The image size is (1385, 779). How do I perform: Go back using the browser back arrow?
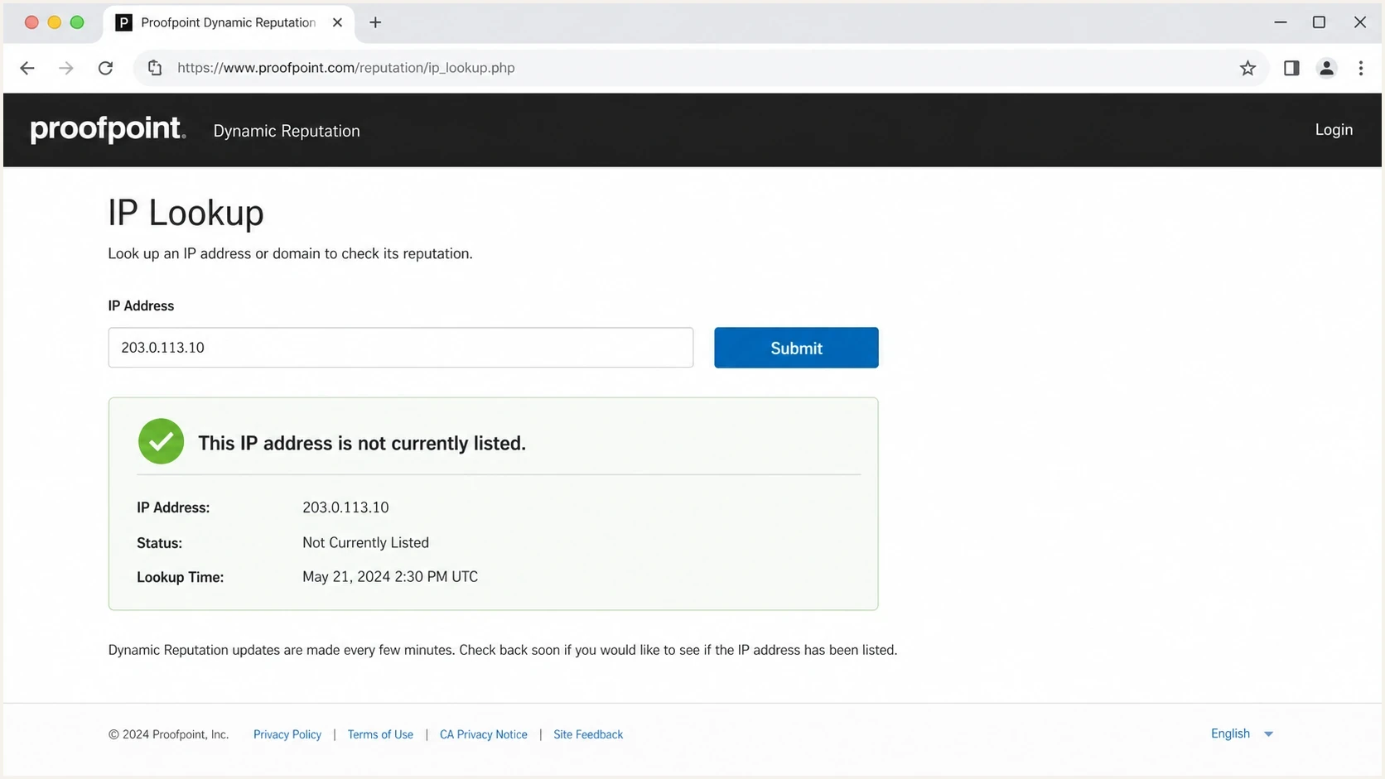(x=27, y=68)
